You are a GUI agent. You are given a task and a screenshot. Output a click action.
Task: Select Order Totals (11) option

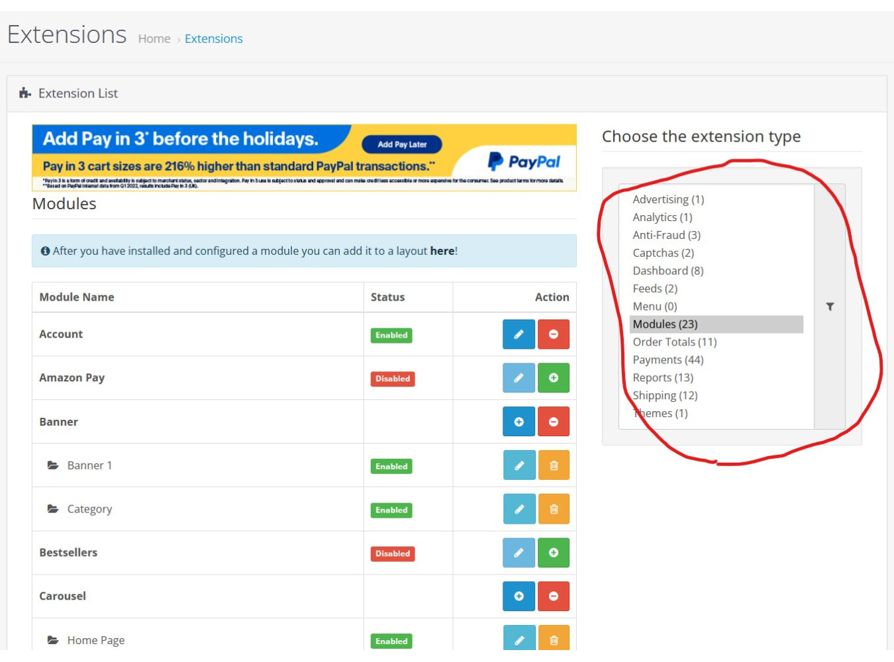click(x=674, y=342)
